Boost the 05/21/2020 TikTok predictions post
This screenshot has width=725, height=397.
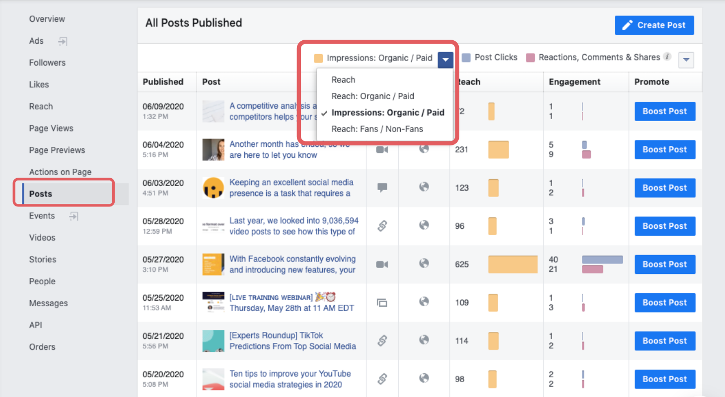tap(665, 340)
